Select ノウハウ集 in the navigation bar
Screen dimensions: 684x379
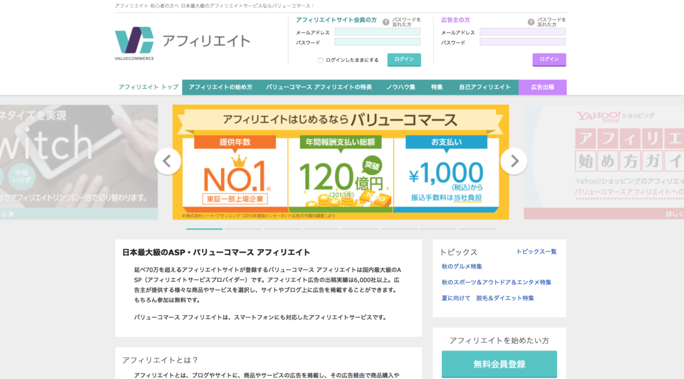coord(401,87)
